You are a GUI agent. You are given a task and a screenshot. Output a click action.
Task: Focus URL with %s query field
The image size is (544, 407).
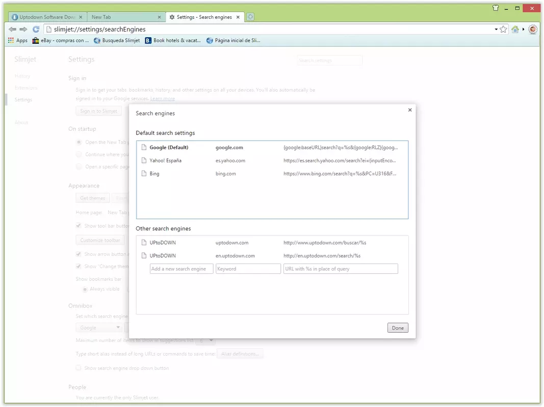coord(341,269)
